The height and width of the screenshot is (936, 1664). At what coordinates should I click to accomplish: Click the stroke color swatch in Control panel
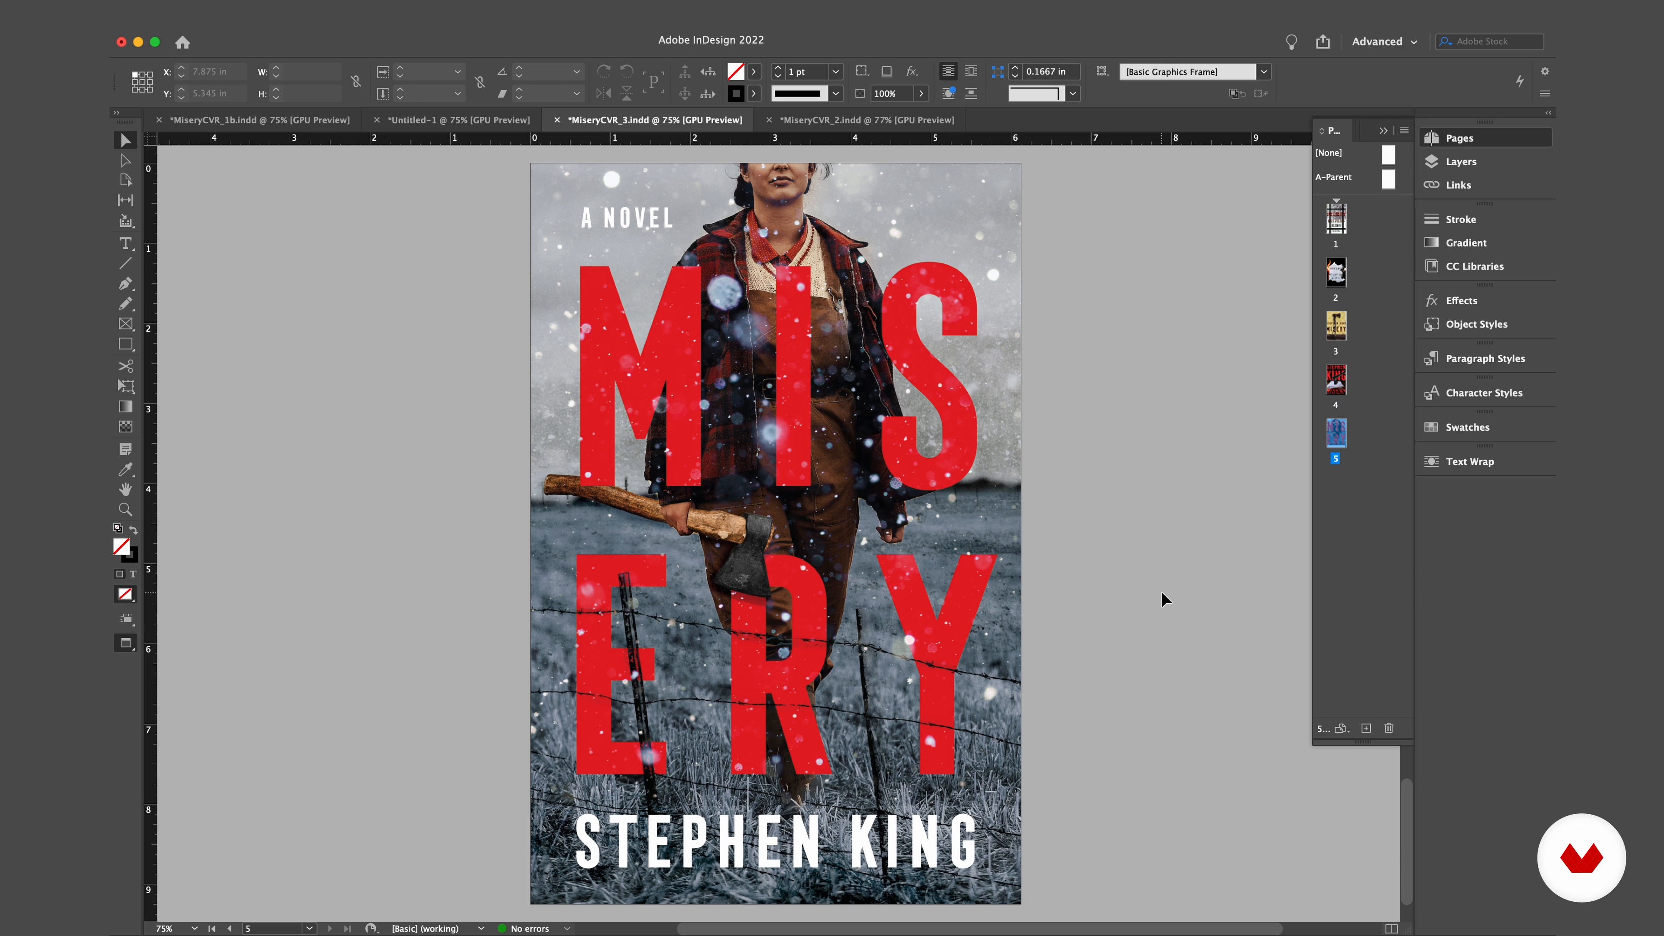click(x=736, y=94)
